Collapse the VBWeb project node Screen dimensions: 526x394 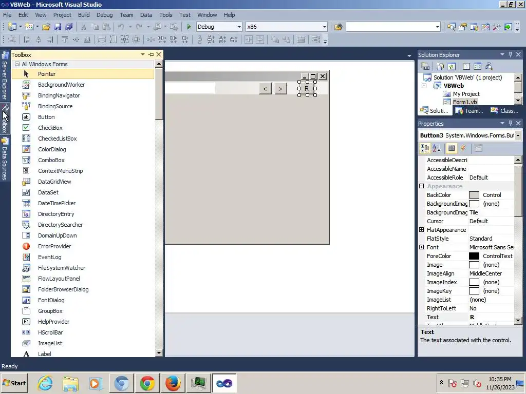(424, 86)
